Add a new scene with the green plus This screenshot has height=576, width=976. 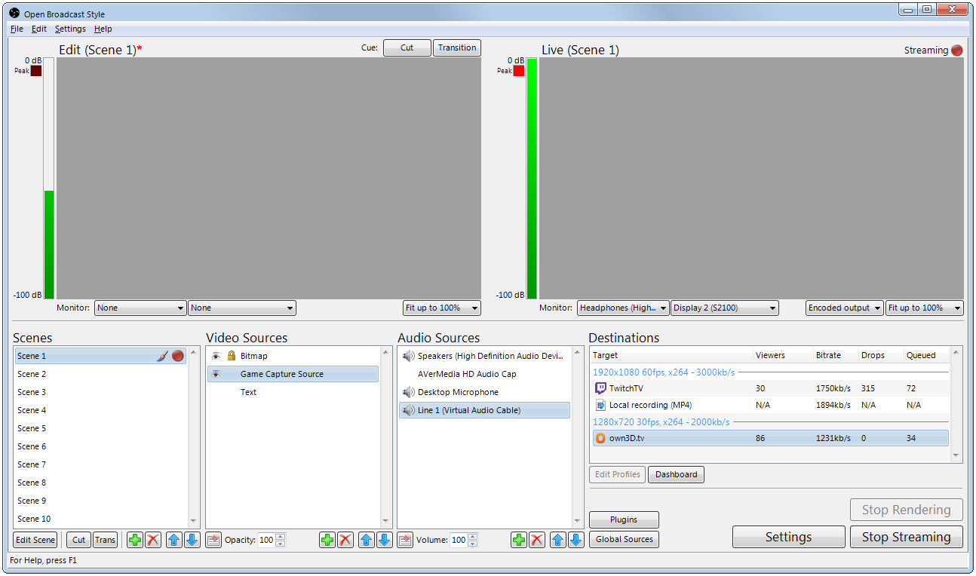click(x=135, y=540)
